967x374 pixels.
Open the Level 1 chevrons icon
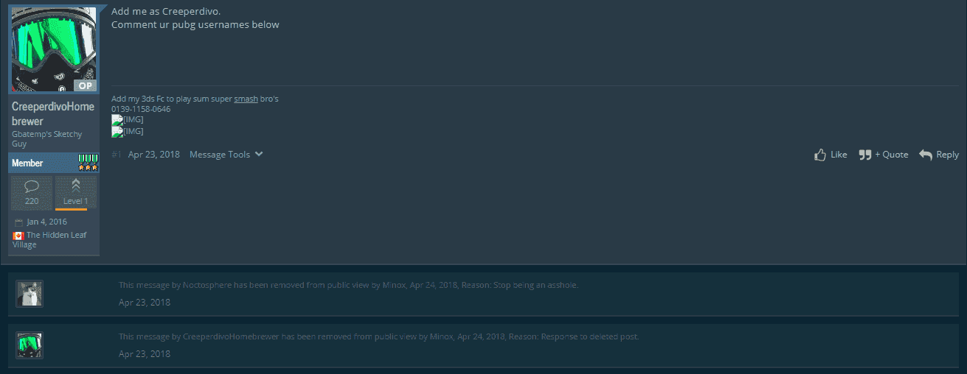click(75, 186)
